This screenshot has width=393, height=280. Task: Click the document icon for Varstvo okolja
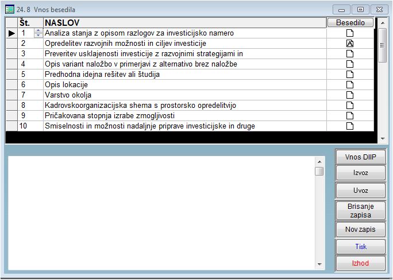(x=349, y=95)
